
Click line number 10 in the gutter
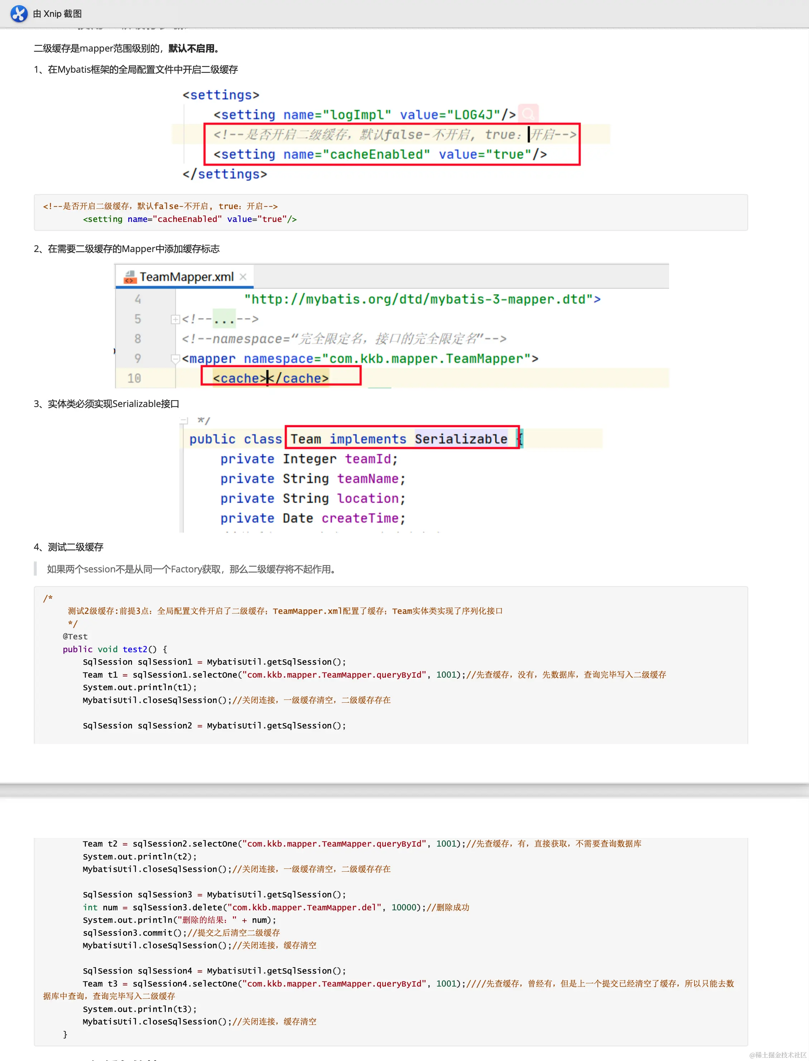pos(134,378)
